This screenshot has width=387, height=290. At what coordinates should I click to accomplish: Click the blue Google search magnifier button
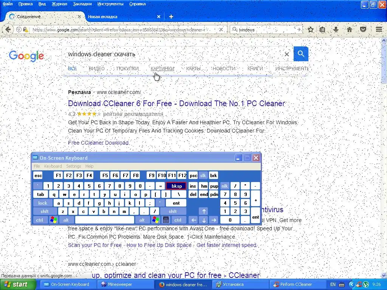coord(301,54)
